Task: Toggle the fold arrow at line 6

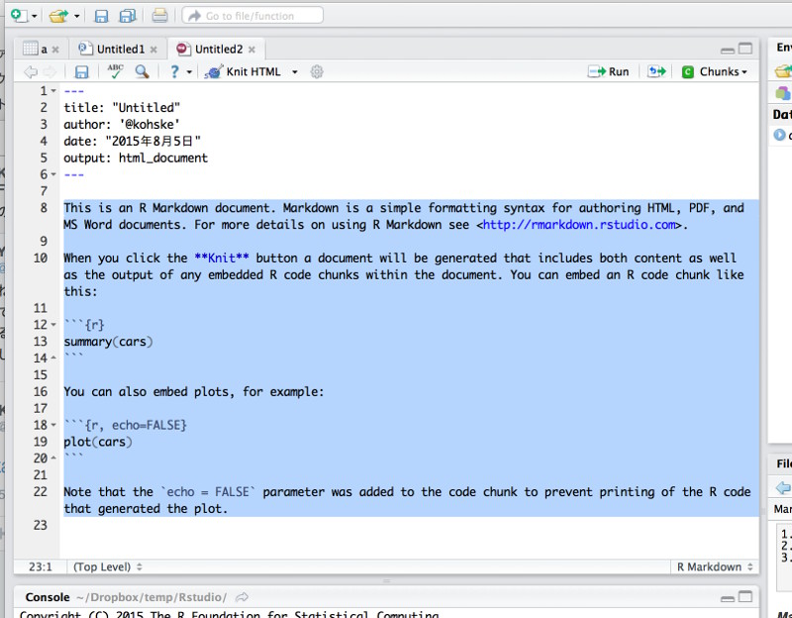Action: [53, 174]
